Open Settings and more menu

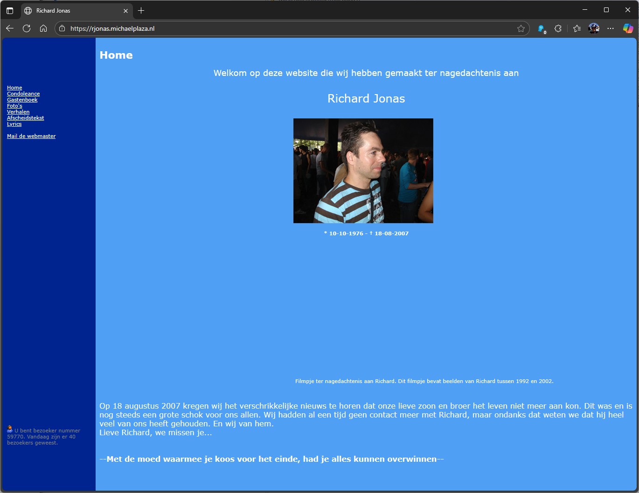(611, 28)
